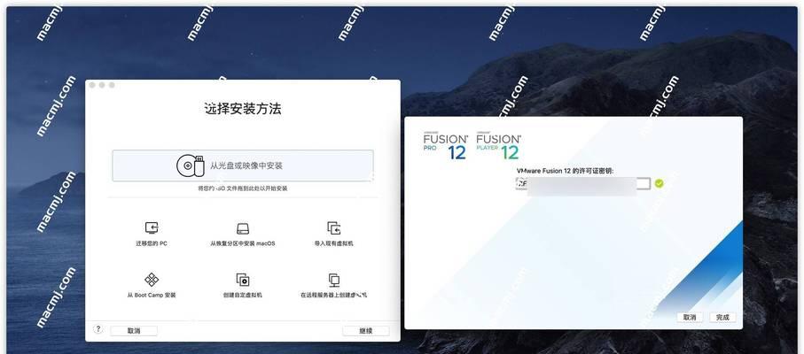The height and width of the screenshot is (354, 804).
Task: Click the 迁移您的 PC label
Action: (152, 243)
